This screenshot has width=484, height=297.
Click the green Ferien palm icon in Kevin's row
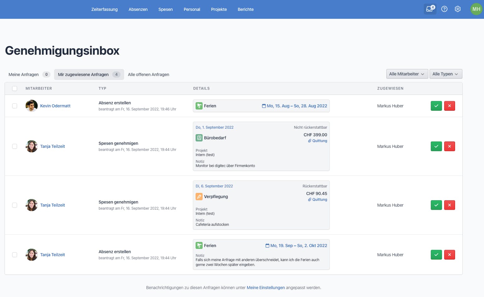coord(199,106)
